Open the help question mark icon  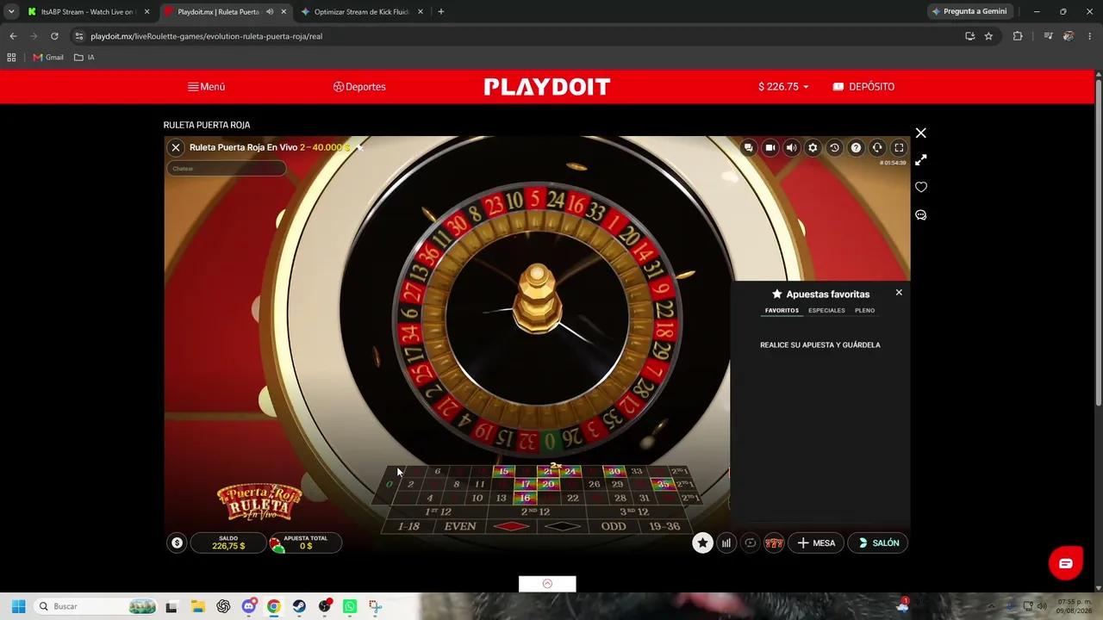(856, 148)
